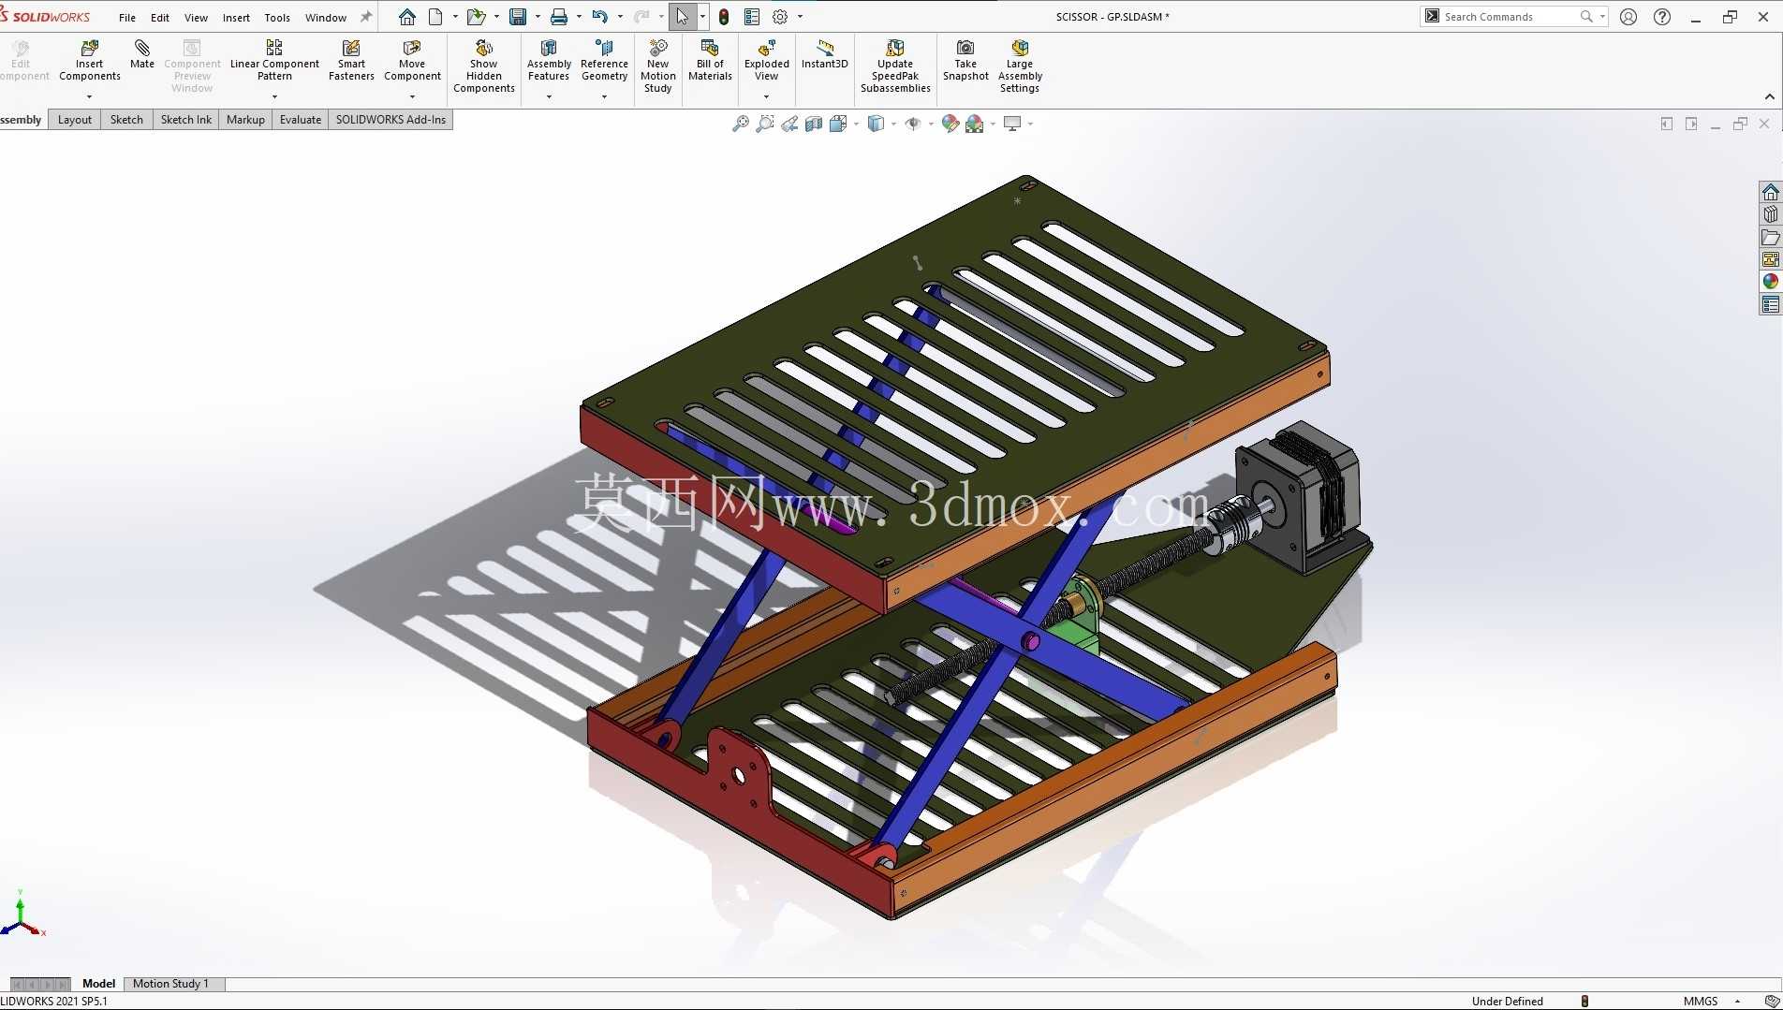Click the Search Commands field

1513,17
